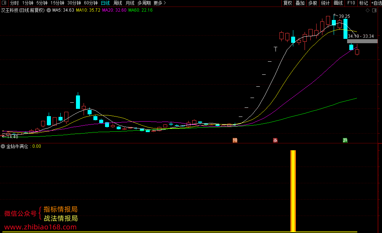Open the 复权 price adjustment menu
Screen dimensions: 382x233
[288, 3]
